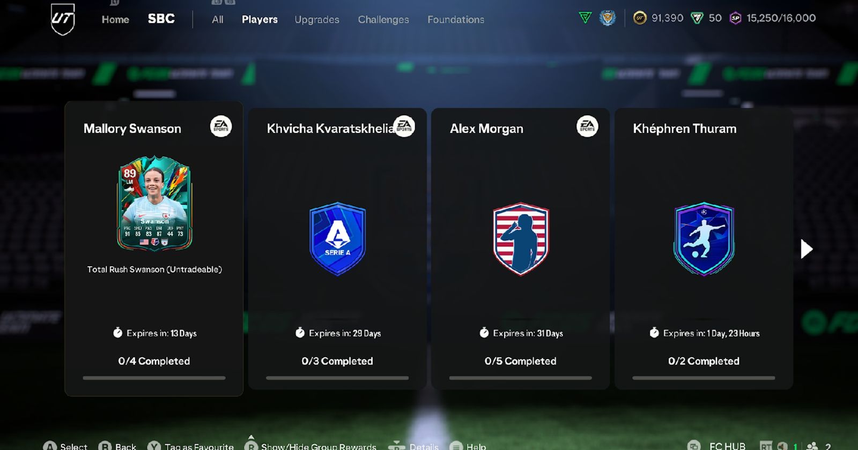Click the green triangle icon in header
Viewport: 858px width, 450px height.
click(585, 18)
